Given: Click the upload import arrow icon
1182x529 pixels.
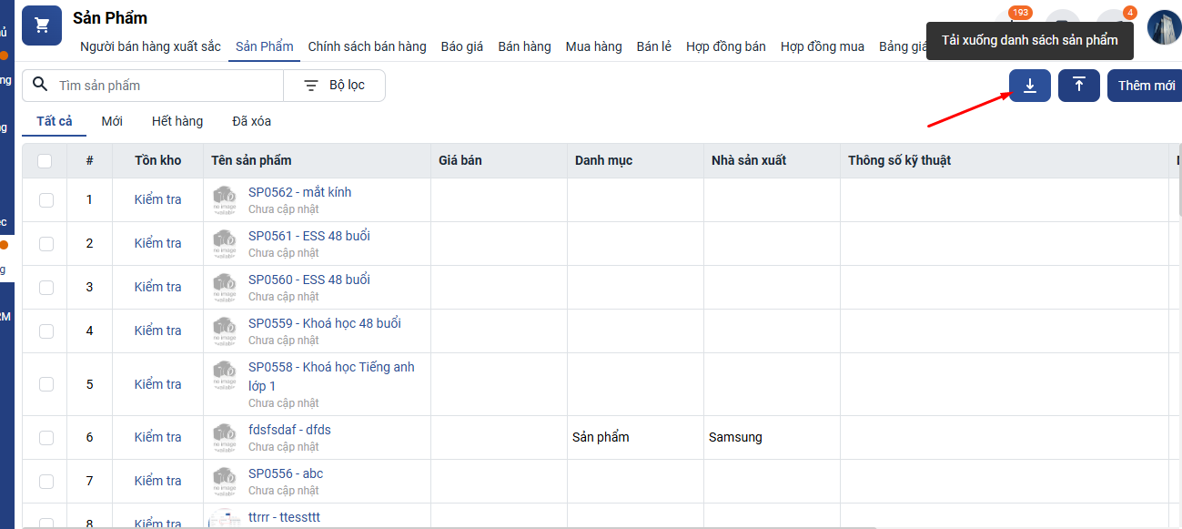Looking at the screenshot, I should 1079,86.
